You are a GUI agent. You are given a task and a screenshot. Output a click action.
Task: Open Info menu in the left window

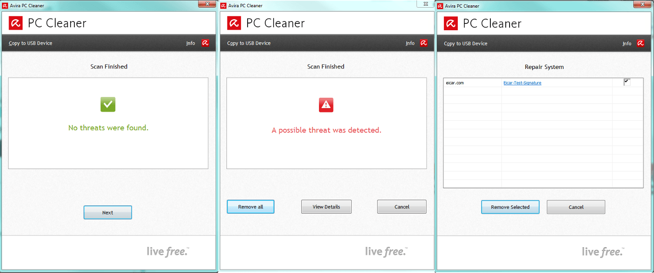(x=190, y=43)
